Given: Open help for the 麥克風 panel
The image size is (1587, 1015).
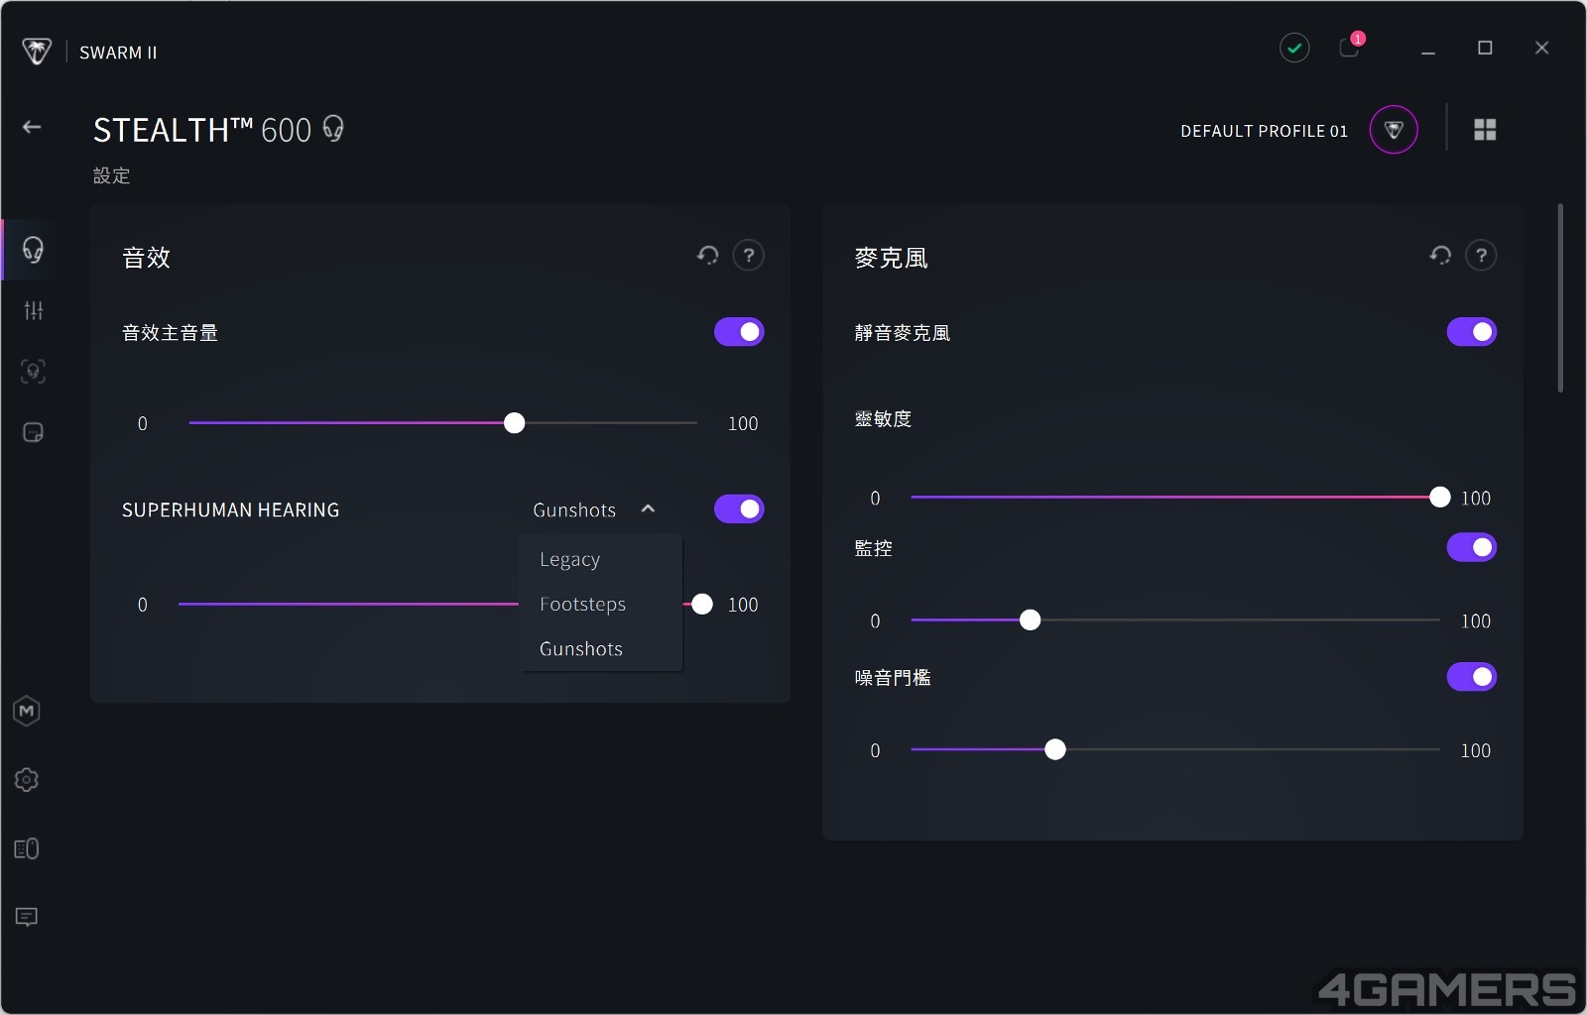Looking at the screenshot, I should 1481,256.
